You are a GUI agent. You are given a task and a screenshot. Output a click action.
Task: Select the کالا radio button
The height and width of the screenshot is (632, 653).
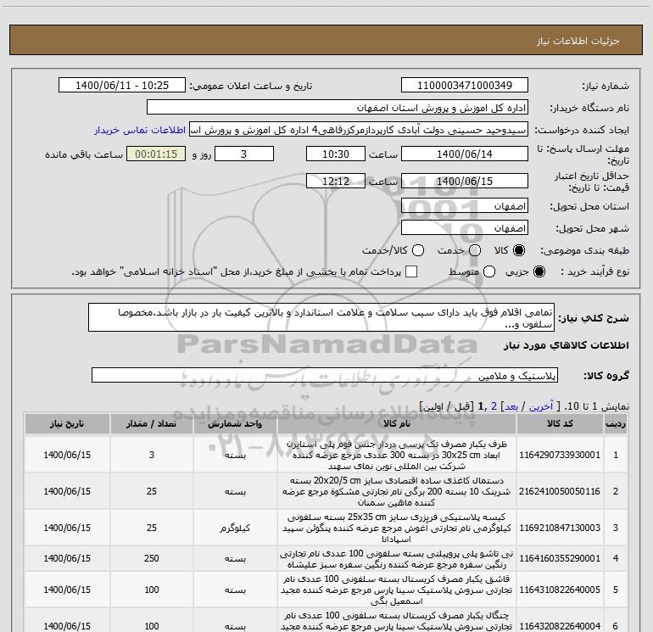click(x=519, y=250)
